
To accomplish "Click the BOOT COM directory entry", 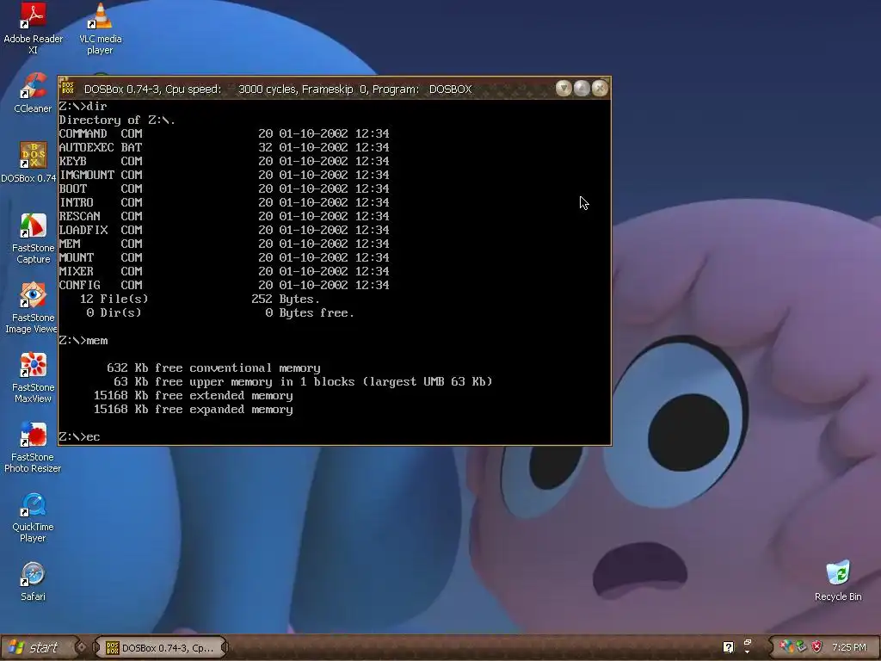I will [225, 188].
